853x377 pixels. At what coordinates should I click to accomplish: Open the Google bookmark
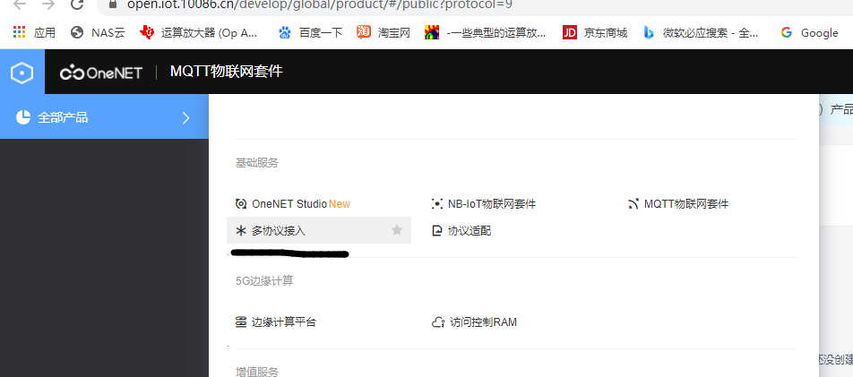[809, 32]
